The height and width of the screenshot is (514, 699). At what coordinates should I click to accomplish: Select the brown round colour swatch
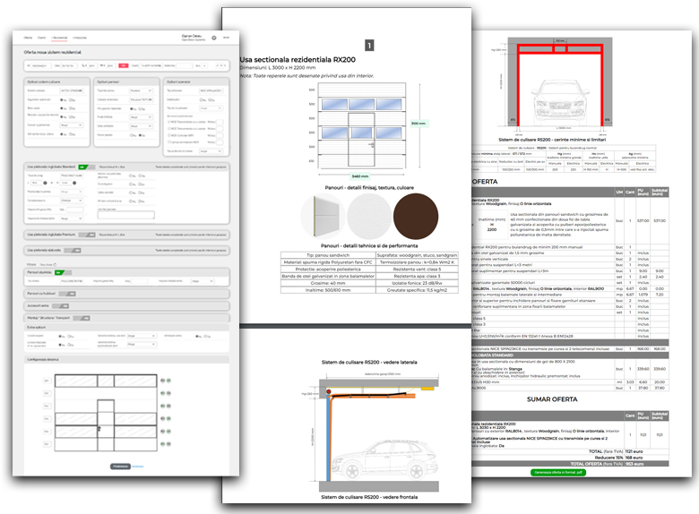416,216
